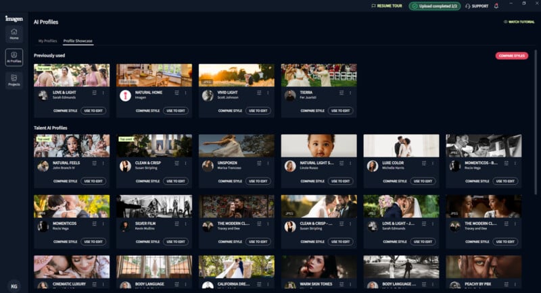The height and width of the screenshot is (293, 541).
Task: Click the adjustments icon on Clean & Crisp
Action: 178,163
